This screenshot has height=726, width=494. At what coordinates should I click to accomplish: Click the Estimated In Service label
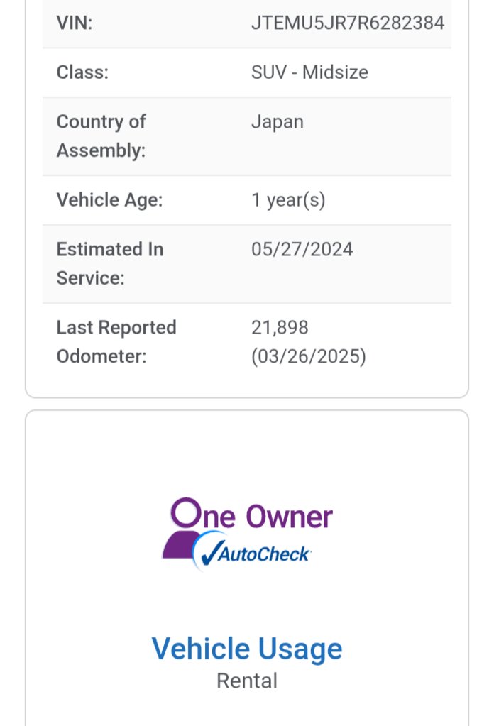pyautogui.click(x=110, y=263)
